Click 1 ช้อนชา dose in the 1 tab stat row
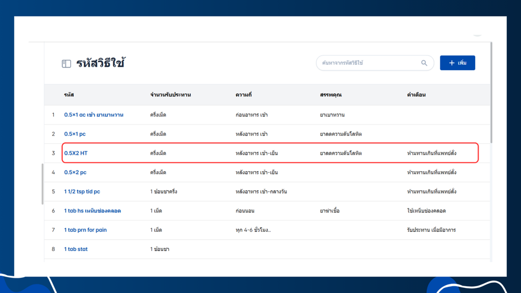This screenshot has height=293, width=521. click(160, 249)
